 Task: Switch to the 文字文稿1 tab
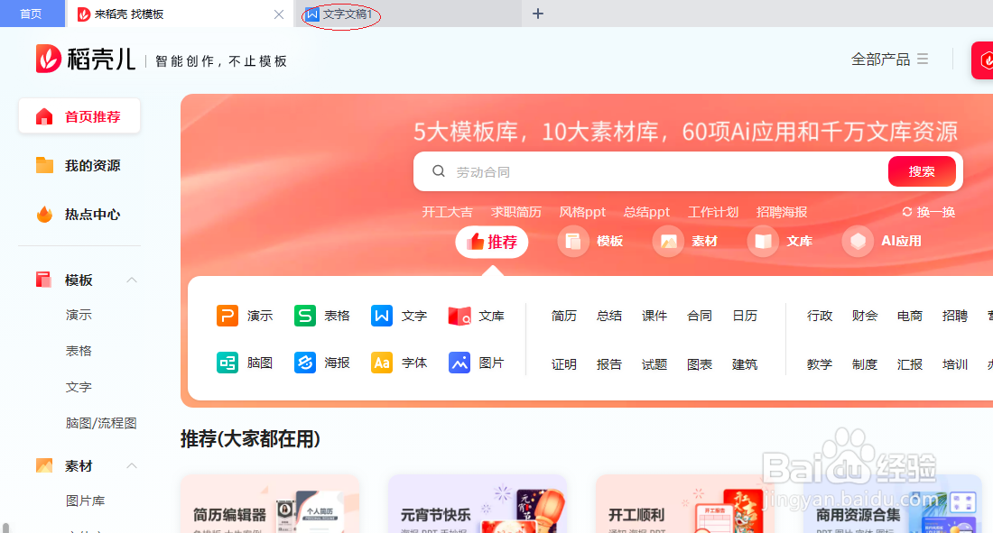(x=339, y=14)
